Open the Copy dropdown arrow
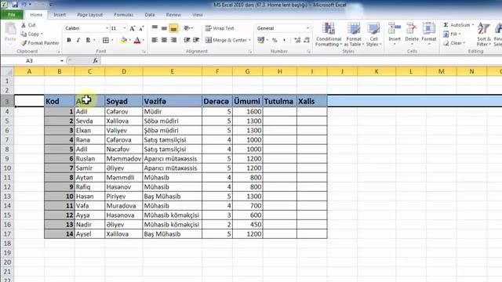The height and width of the screenshot is (282, 502). click(42, 34)
